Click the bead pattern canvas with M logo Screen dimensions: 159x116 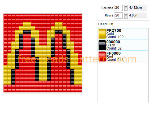[x=43, y=53]
